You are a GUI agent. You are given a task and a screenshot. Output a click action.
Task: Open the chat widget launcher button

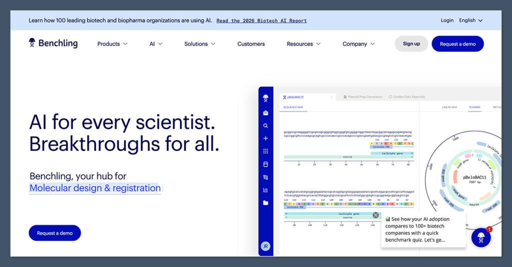481,238
